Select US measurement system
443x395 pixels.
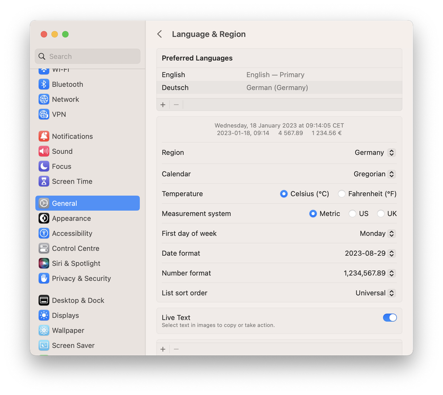pyautogui.click(x=352, y=213)
